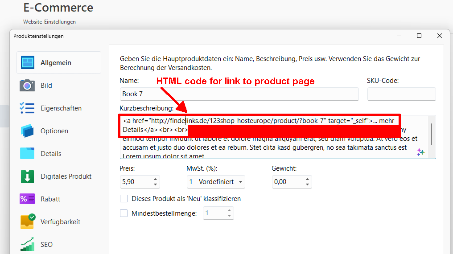This screenshot has width=453, height=254.
Task: Expand the MwSt. dropdown
Action: click(241, 182)
